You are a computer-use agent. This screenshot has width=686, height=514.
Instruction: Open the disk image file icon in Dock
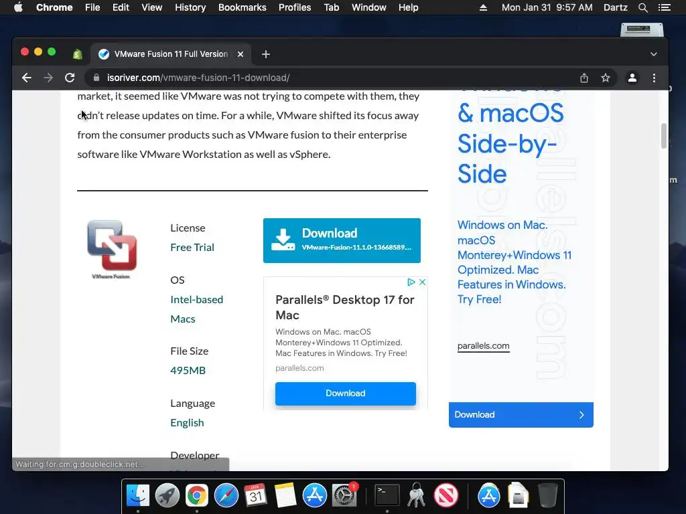pos(518,495)
